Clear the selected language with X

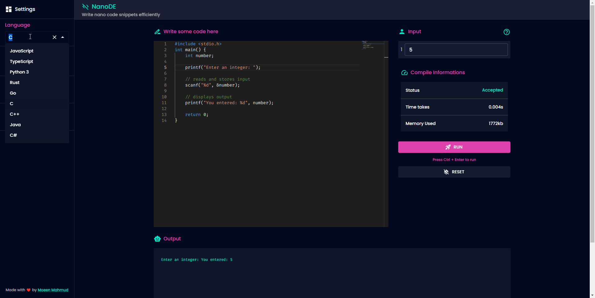(55, 37)
